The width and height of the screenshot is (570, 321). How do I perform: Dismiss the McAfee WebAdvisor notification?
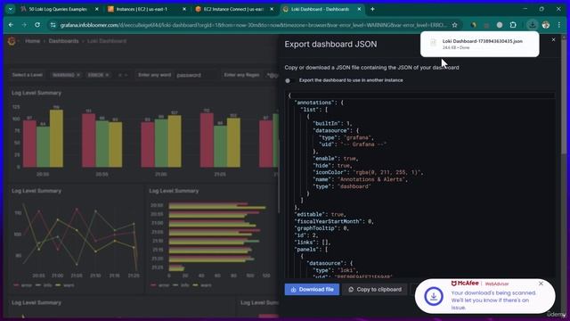[541, 284]
